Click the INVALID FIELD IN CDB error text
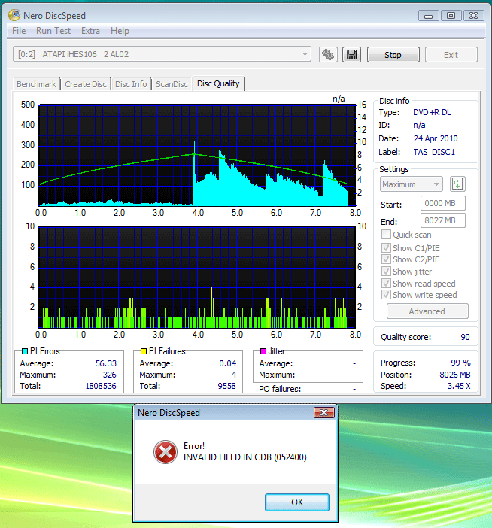492x528 pixels. click(x=244, y=457)
